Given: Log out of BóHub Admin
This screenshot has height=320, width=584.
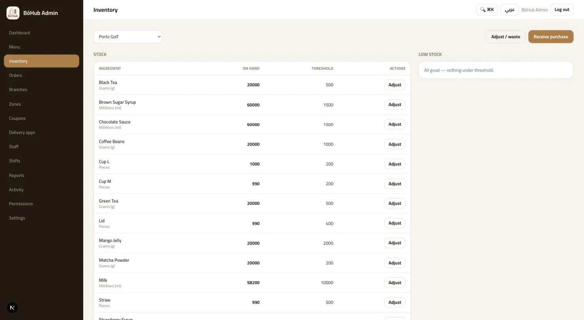Looking at the screenshot, I should (x=562, y=9).
